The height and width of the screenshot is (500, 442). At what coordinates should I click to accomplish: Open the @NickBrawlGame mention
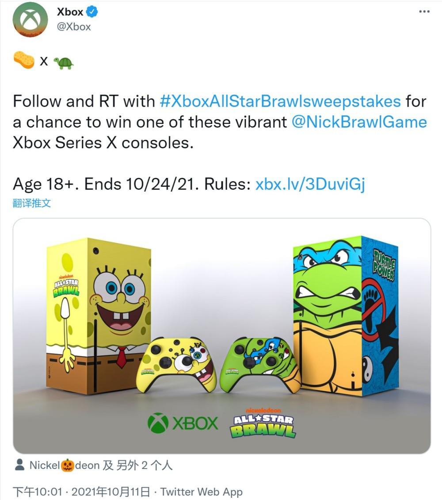pos(359,122)
